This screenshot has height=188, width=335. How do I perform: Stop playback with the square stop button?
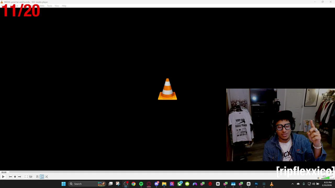[15, 177]
